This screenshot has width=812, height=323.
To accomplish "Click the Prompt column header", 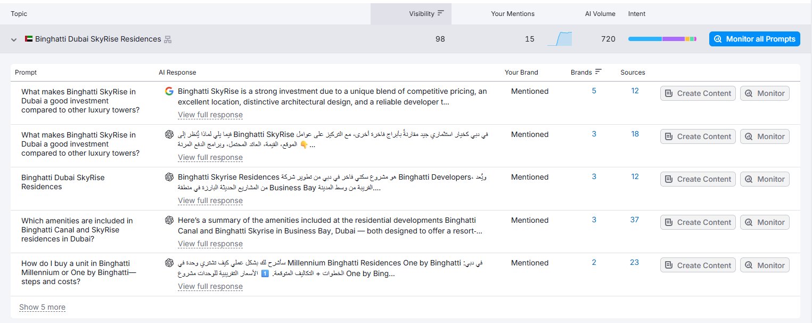I will coord(26,72).
